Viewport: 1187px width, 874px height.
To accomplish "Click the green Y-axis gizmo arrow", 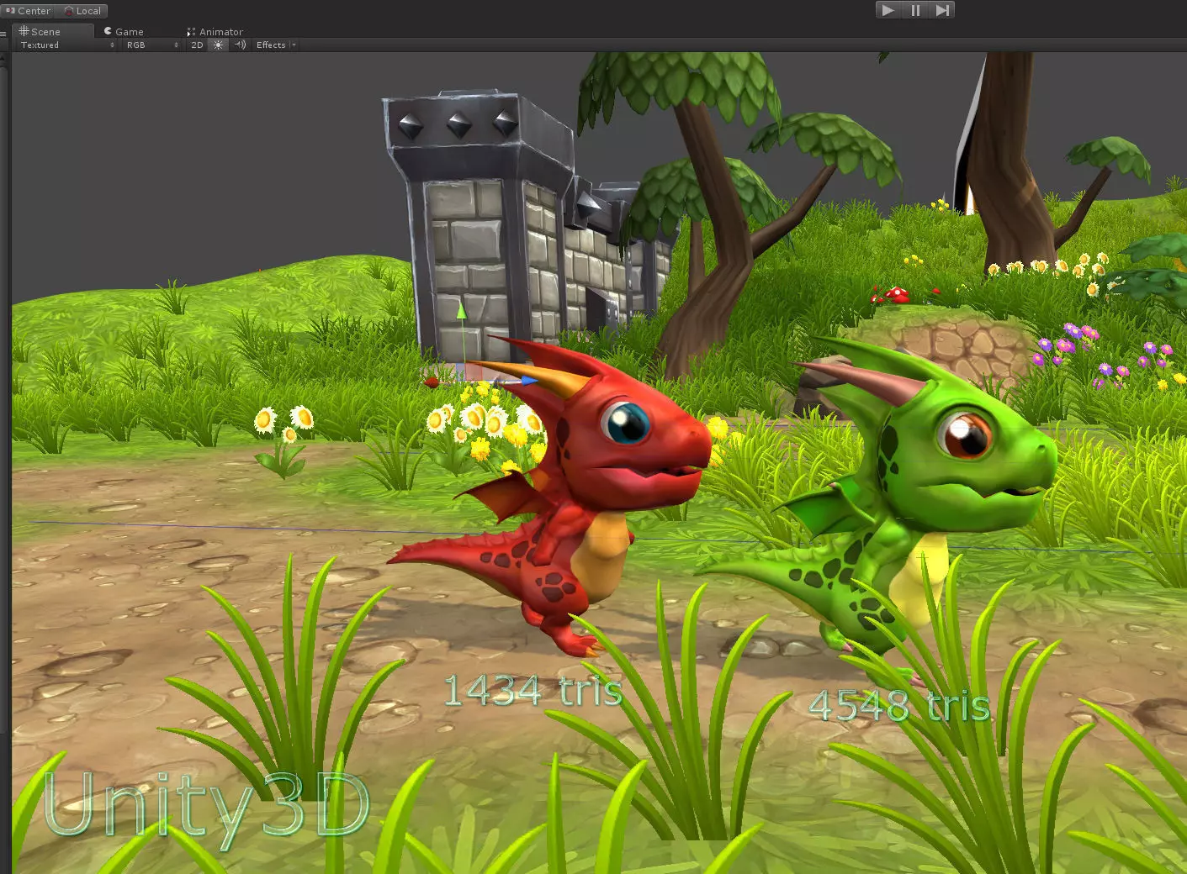I will coord(461,313).
